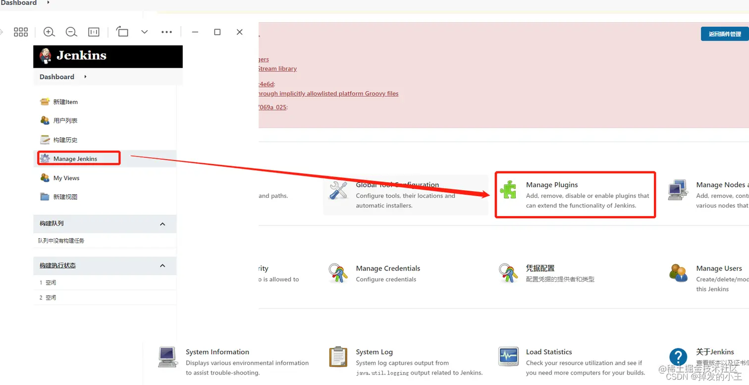Open the 新建视图 sidebar link
The width and height of the screenshot is (749, 385).
click(x=65, y=197)
